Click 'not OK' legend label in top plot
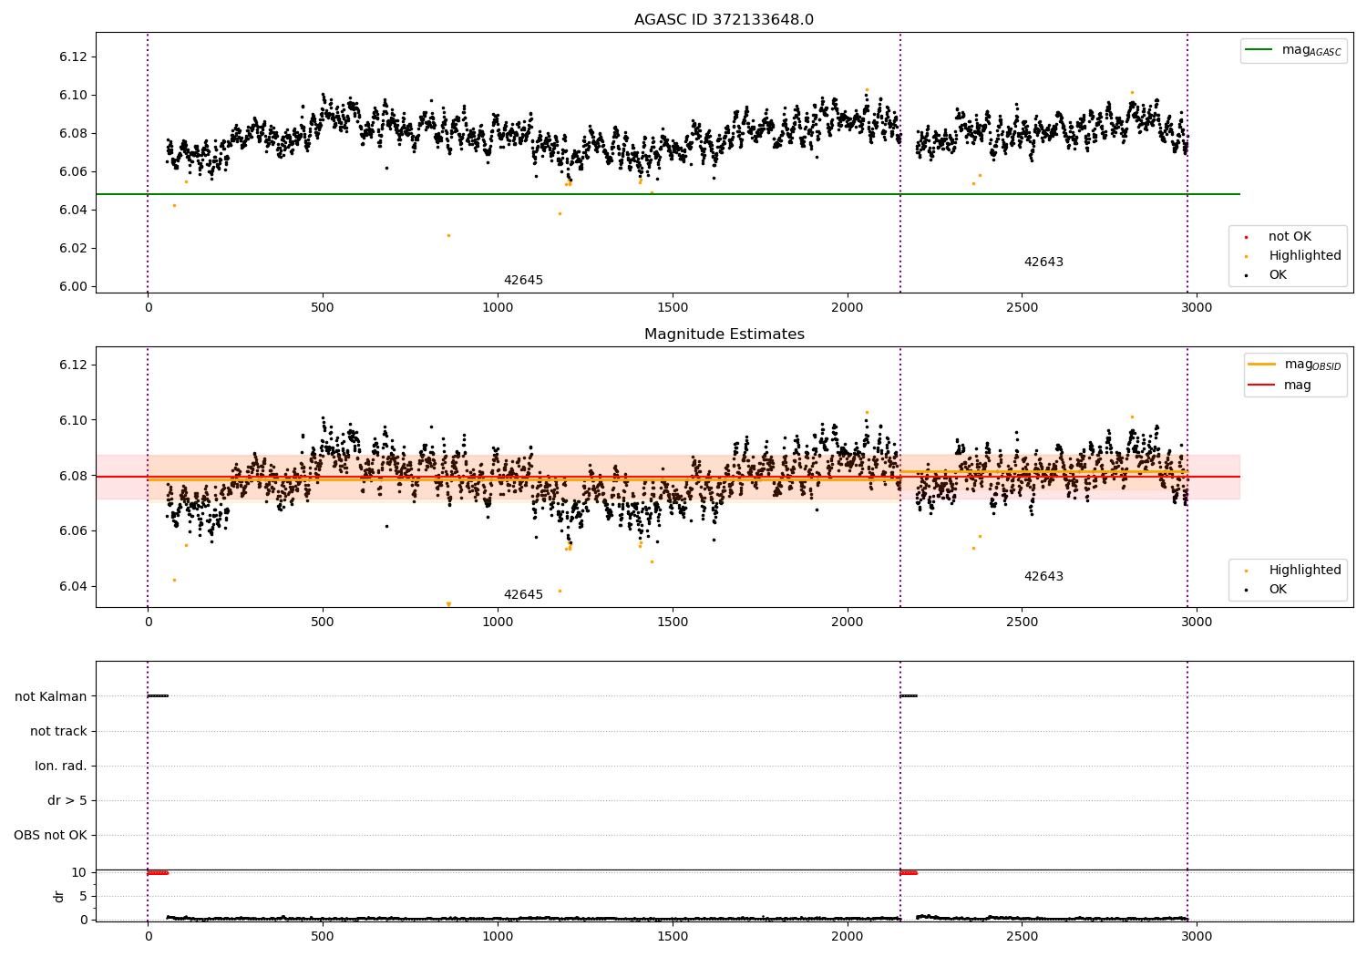1367x957 pixels. [1290, 237]
